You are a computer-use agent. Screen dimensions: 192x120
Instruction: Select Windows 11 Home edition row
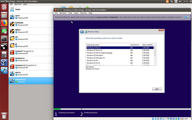pyautogui.click(x=120, y=48)
